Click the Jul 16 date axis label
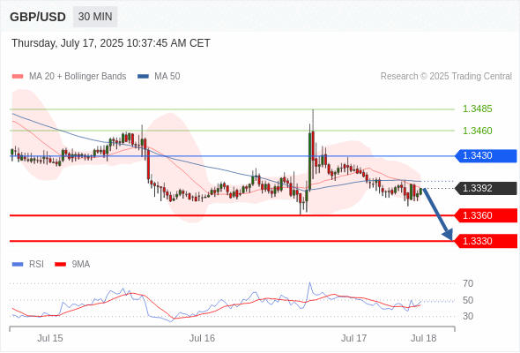The width and height of the screenshot is (520, 353). click(x=203, y=338)
